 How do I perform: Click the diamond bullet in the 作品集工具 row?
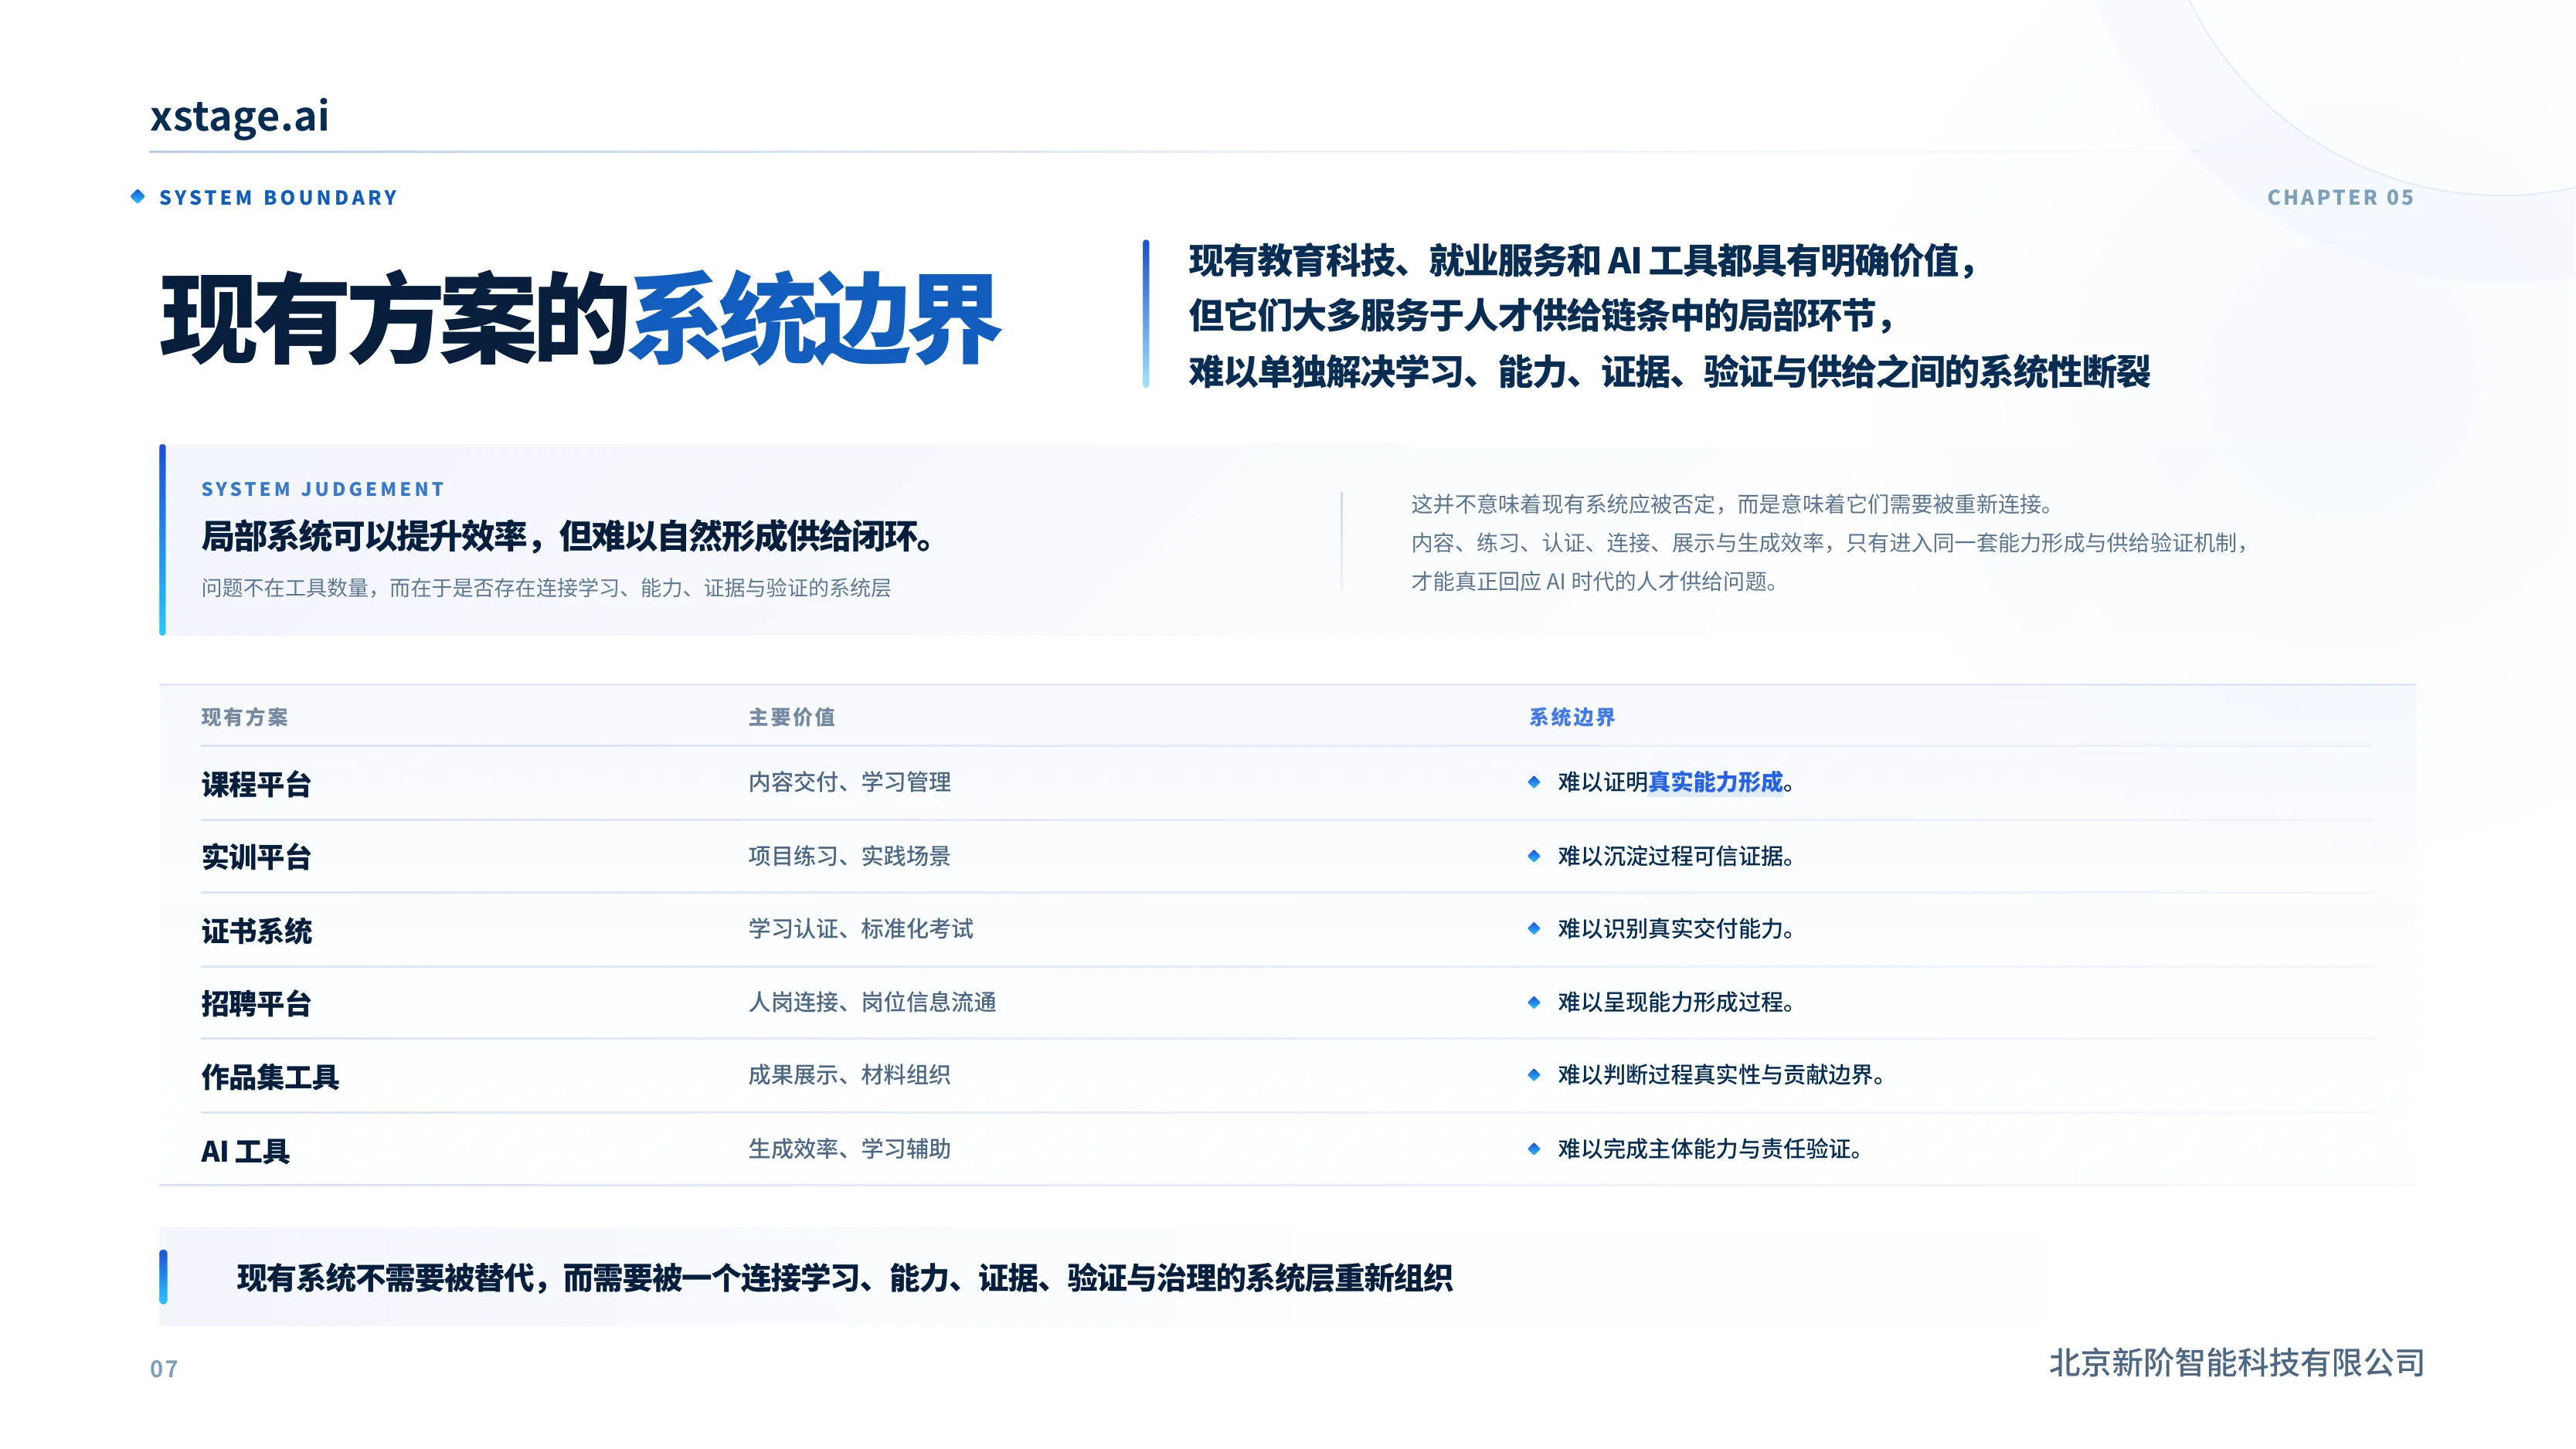(x=1534, y=1075)
